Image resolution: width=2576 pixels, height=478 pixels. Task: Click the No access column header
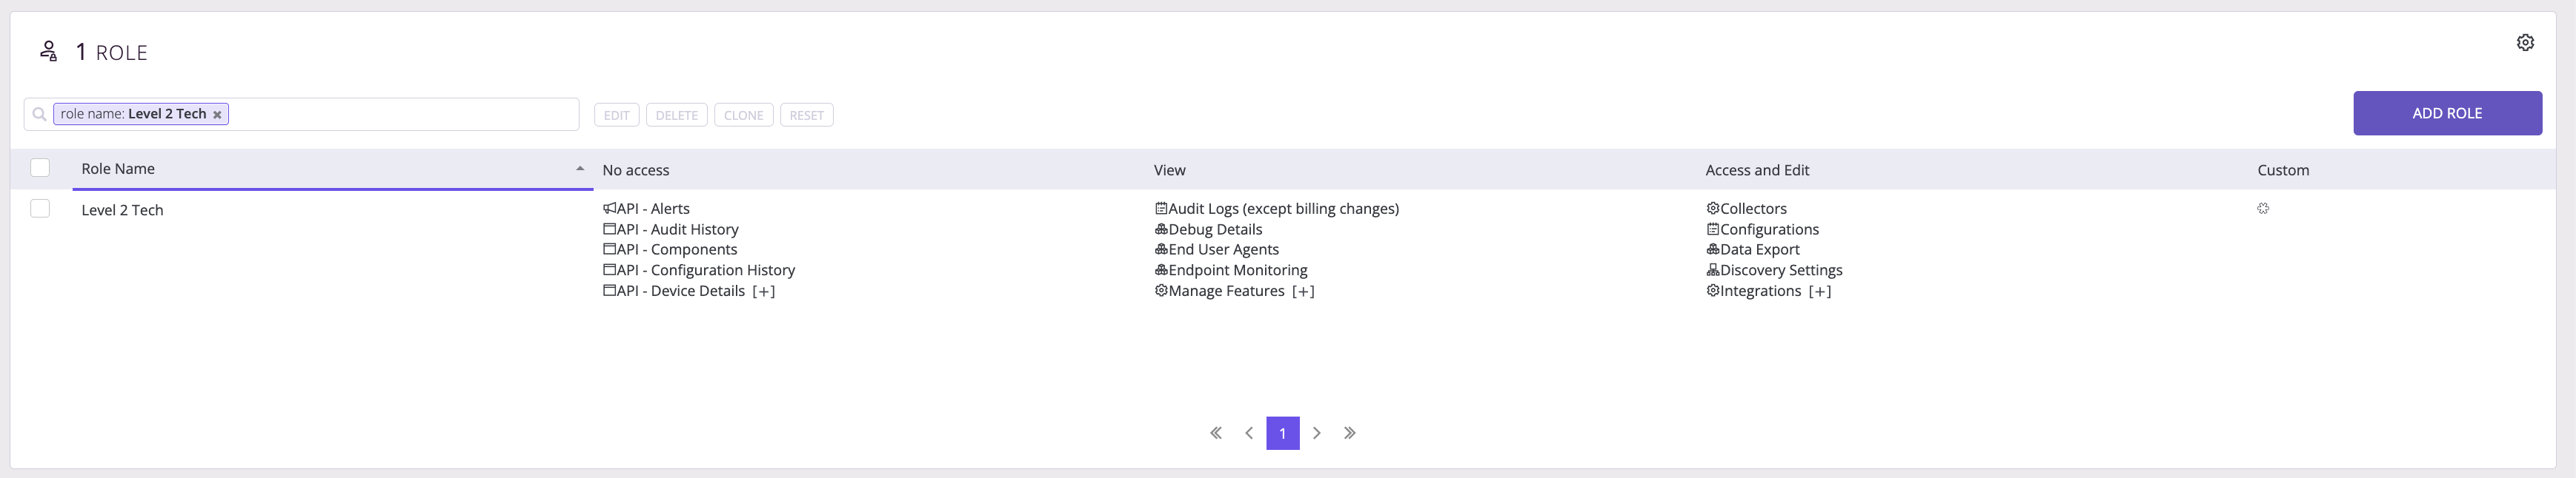(636, 171)
